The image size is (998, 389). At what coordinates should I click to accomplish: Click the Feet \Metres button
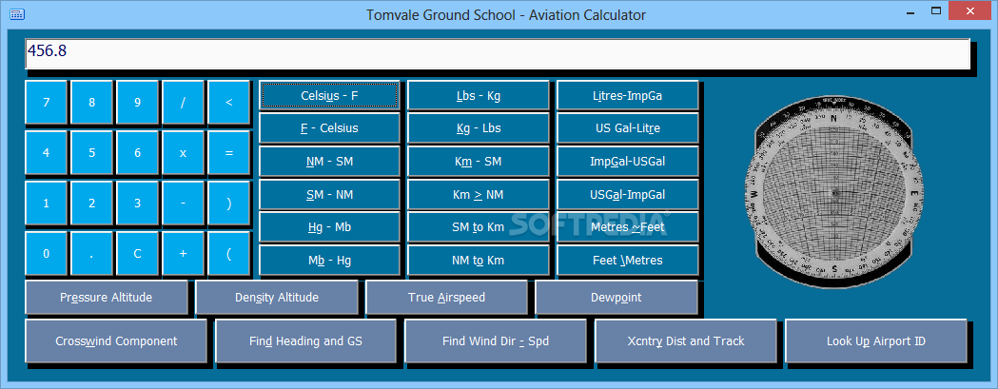628,261
